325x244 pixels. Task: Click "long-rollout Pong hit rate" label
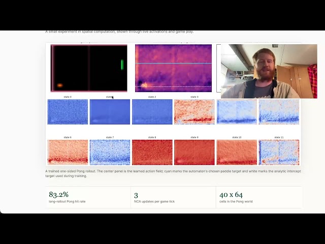pyautogui.click(x=67, y=201)
